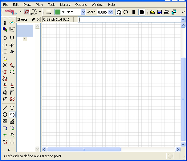This screenshot has height=161, width=187.
Task: Select the Junction tool
Action: point(5,135)
